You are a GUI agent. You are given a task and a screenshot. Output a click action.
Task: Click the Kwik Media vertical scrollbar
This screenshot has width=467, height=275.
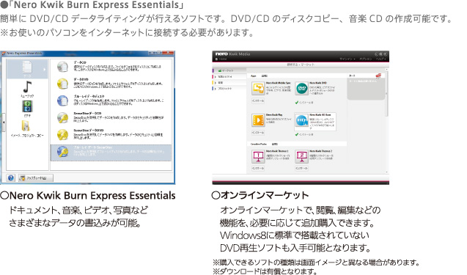tap(387, 94)
